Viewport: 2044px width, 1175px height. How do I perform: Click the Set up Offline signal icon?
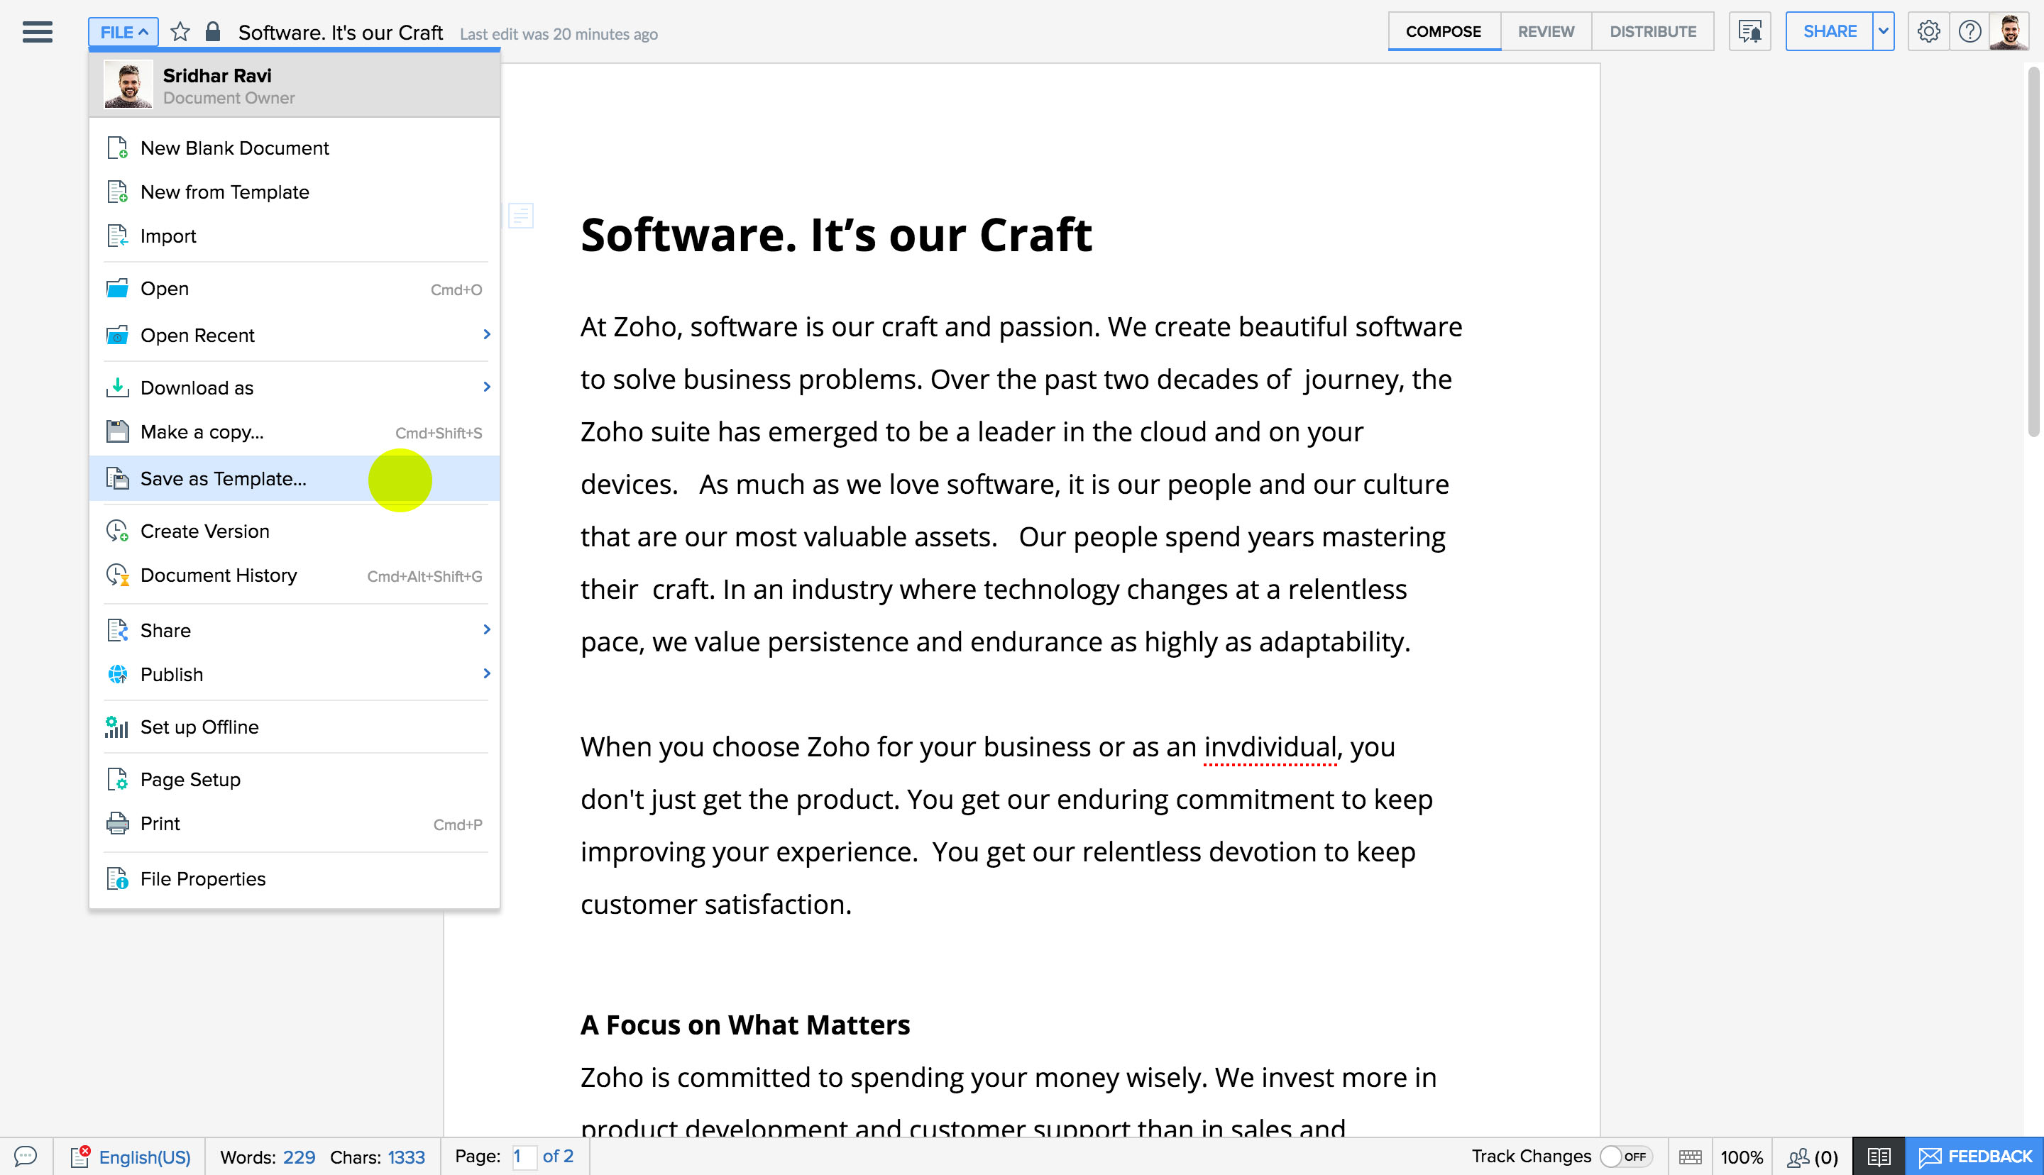(117, 727)
